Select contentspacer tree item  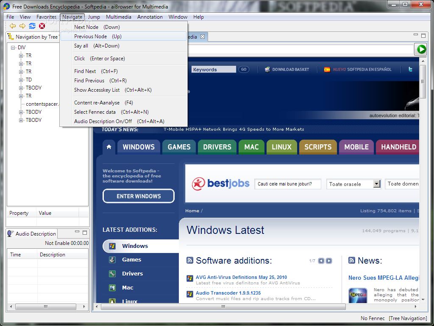point(42,104)
